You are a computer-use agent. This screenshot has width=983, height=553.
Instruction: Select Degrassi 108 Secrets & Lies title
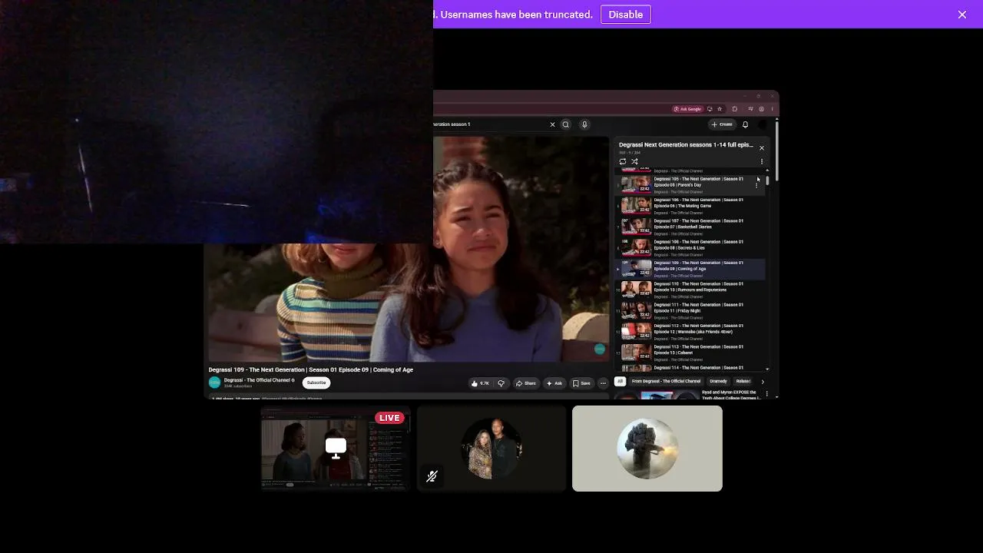coord(698,245)
